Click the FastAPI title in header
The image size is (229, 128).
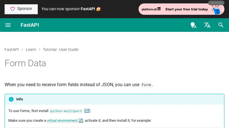[30, 25]
